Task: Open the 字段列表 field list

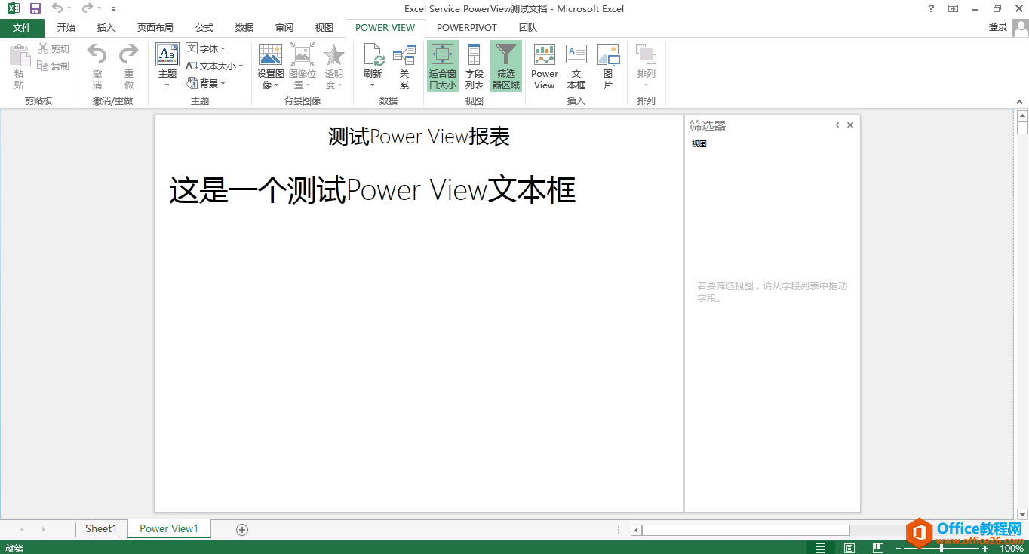Action: (x=474, y=66)
